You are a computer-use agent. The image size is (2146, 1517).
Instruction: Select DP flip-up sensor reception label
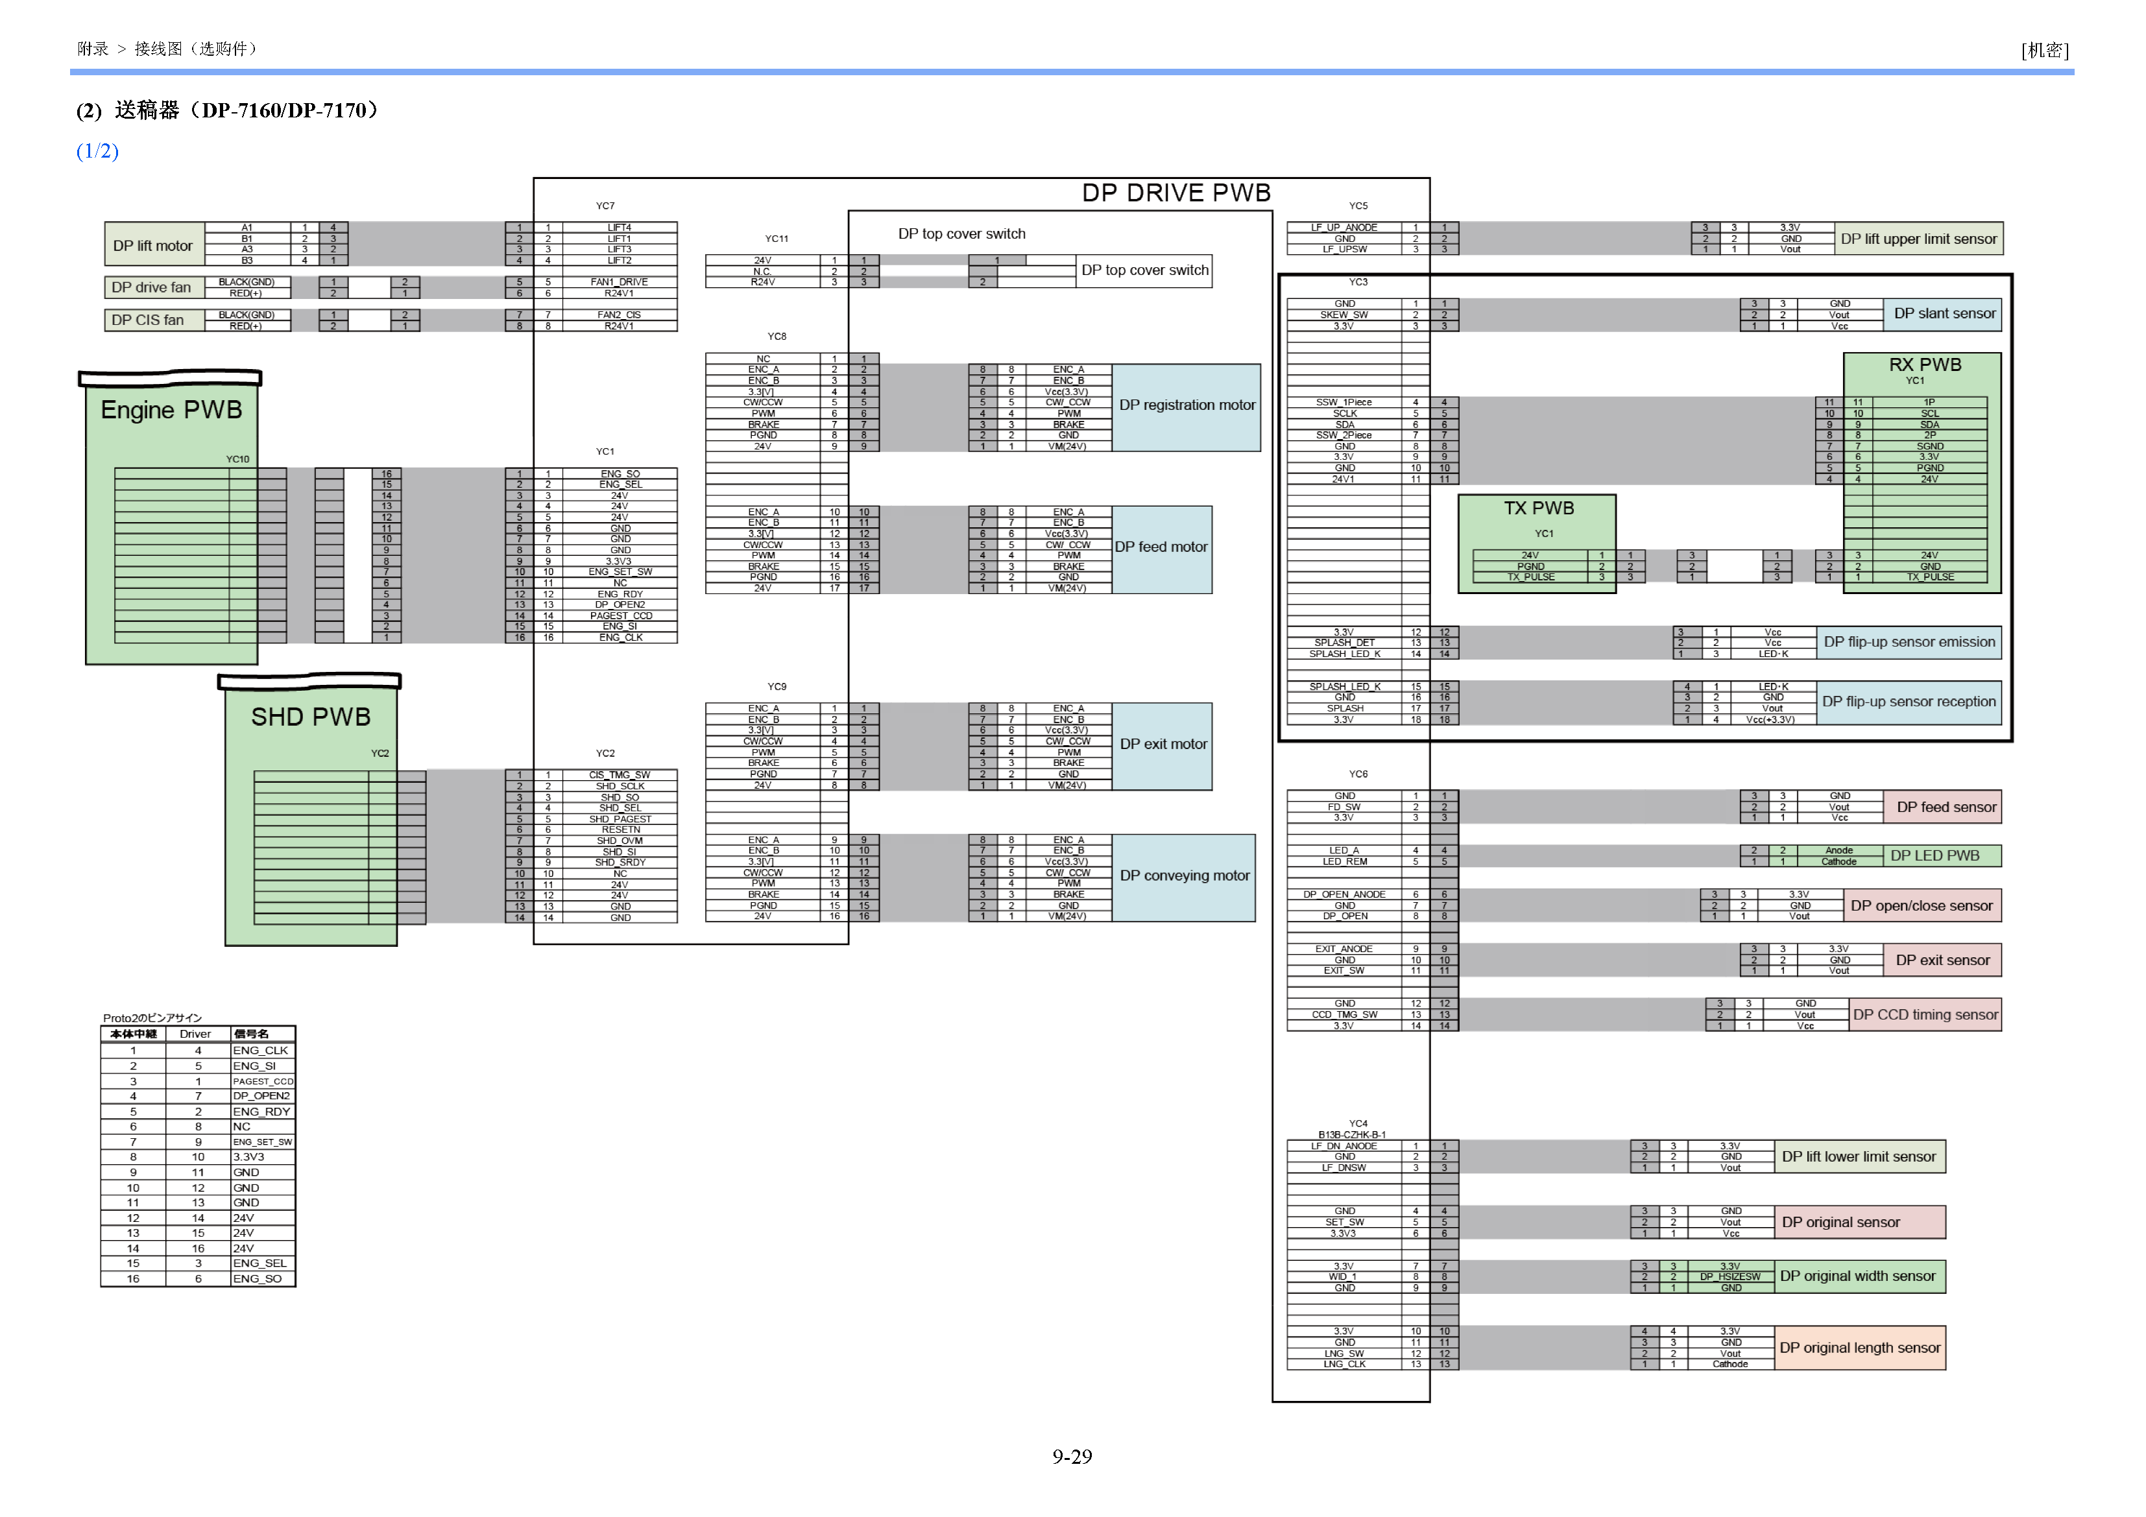1909,702
